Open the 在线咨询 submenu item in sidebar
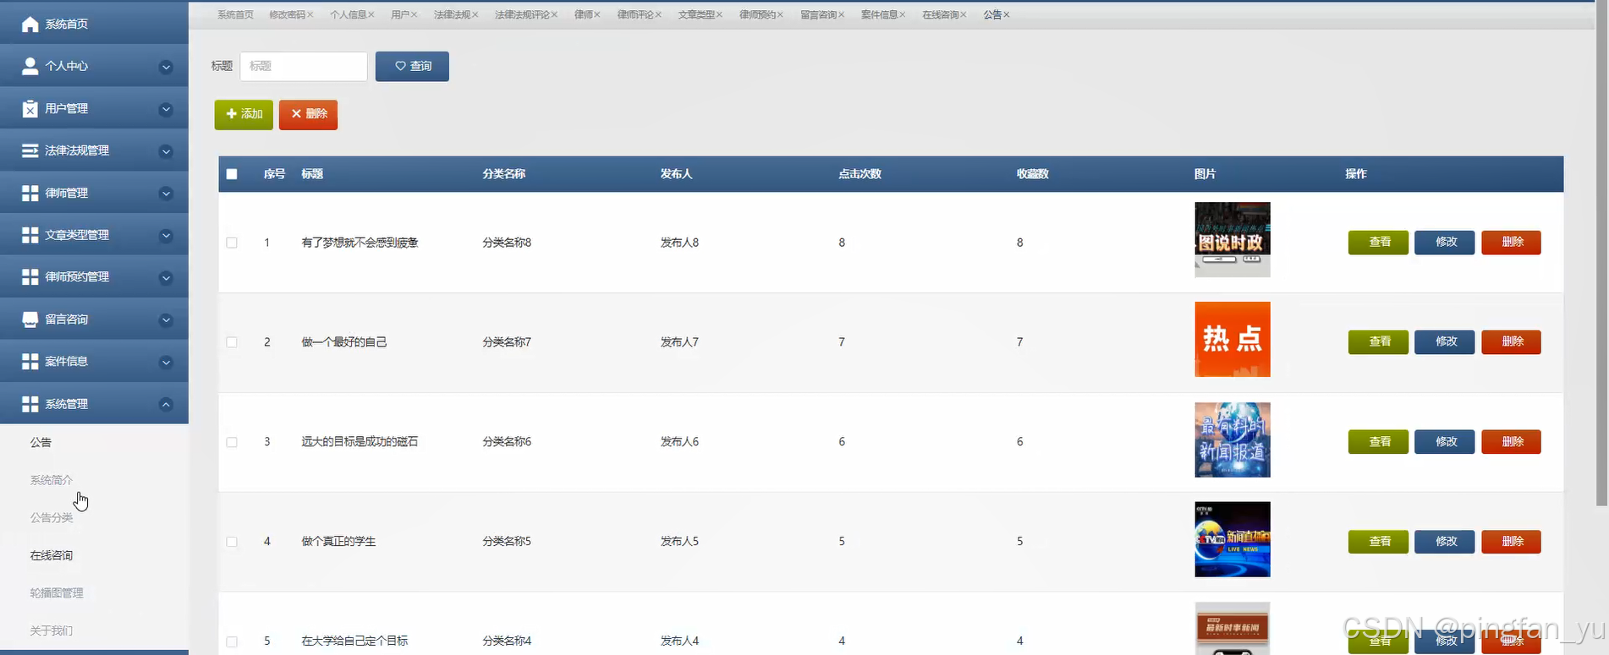The width and height of the screenshot is (1609, 655). [52, 555]
